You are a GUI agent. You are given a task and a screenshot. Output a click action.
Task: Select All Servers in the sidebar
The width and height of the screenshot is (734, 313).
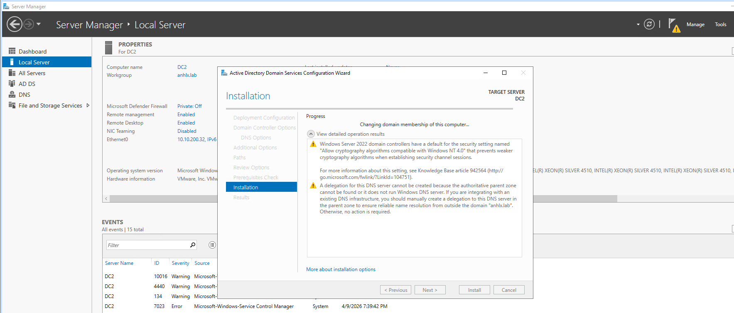[32, 73]
